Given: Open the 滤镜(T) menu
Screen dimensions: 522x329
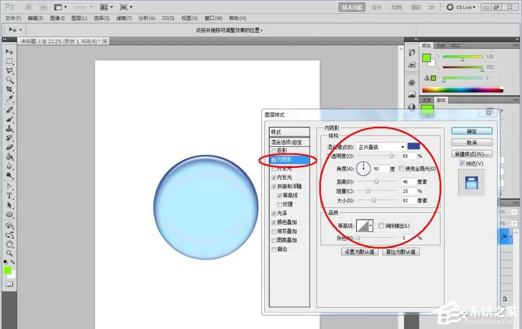Looking at the screenshot, I should tap(124, 18).
